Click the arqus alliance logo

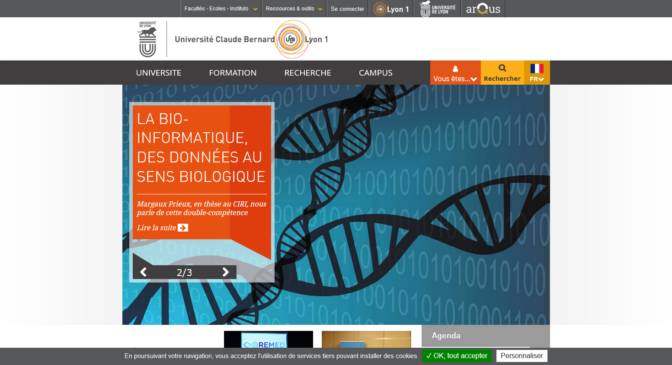(x=483, y=9)
